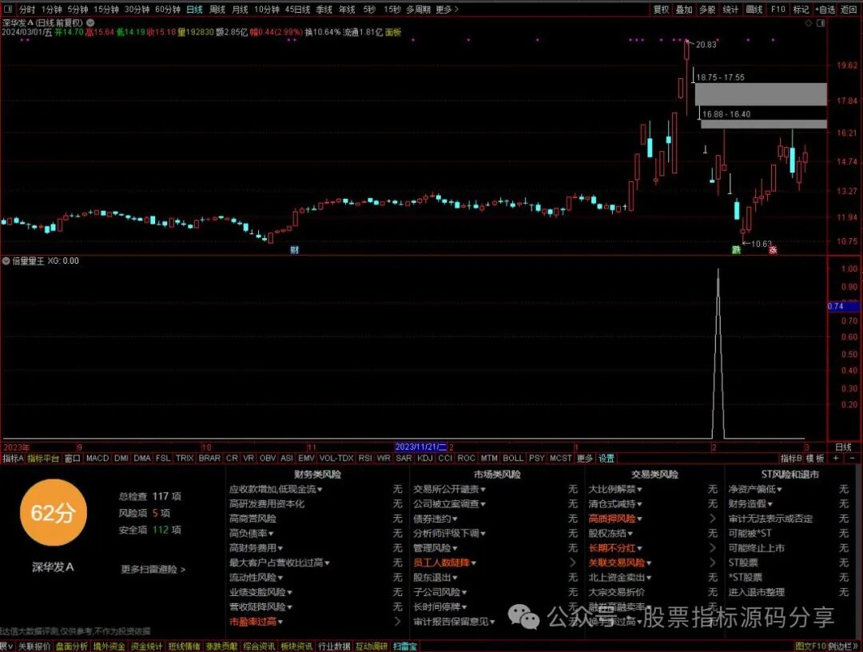Select the KDJ indicator

[425, 458]
